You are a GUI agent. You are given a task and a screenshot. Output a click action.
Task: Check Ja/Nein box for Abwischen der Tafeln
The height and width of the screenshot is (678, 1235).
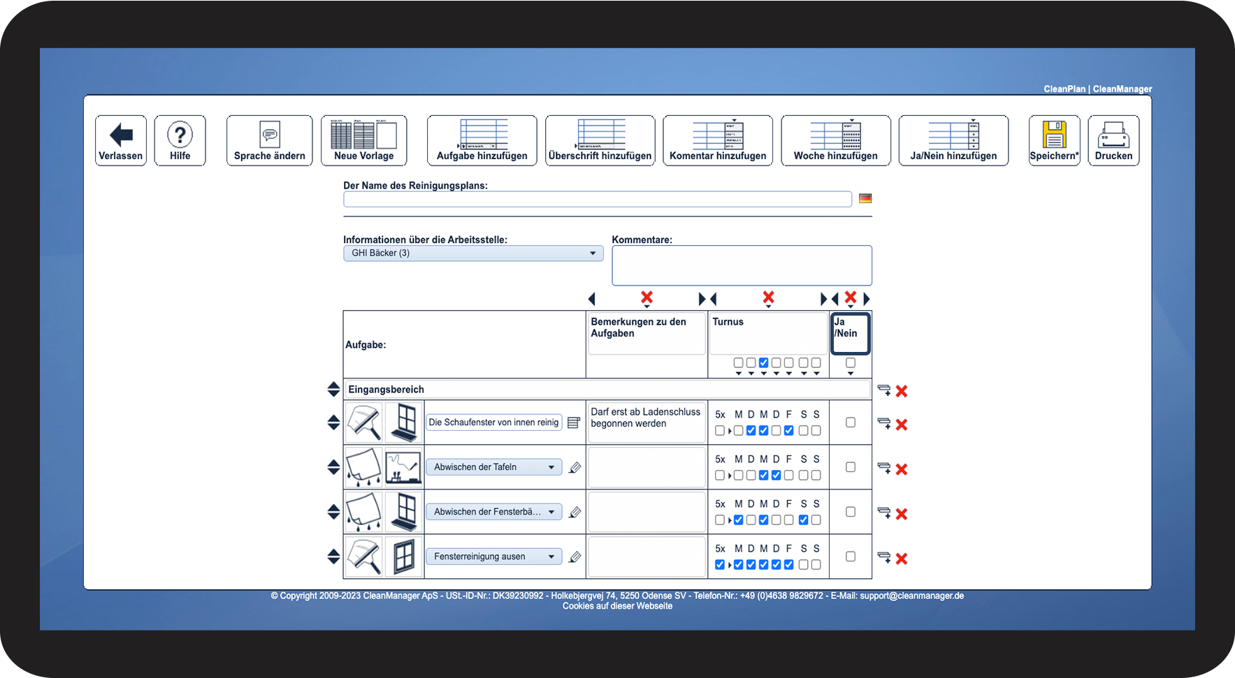(850, 467)
